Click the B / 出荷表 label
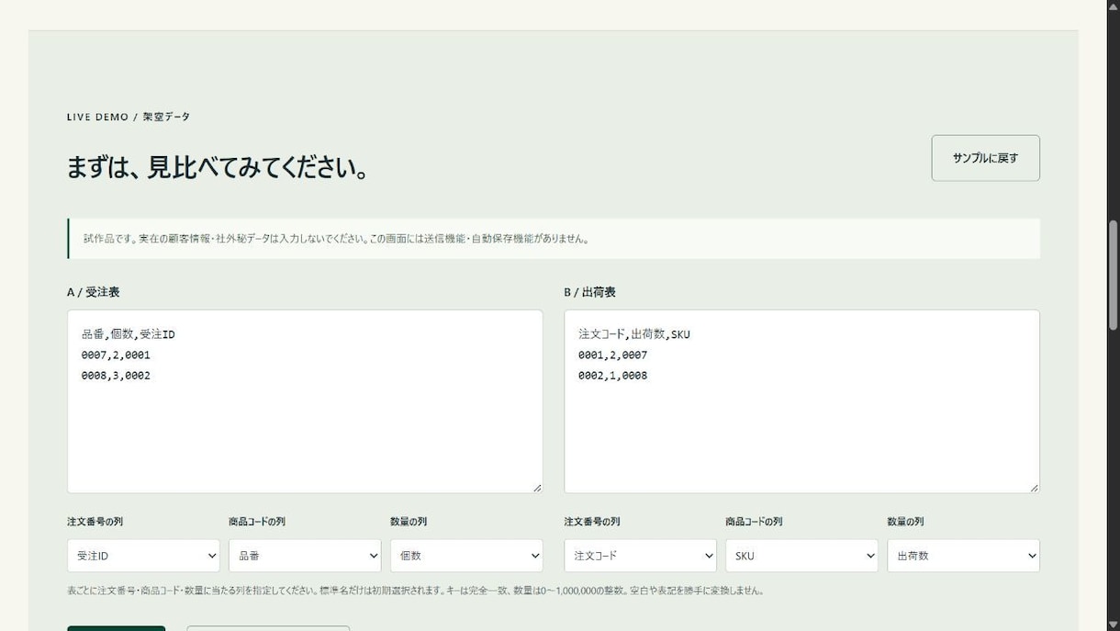Image resolution: width=1120 pixels, height=631 pixels. click(589, 292)
